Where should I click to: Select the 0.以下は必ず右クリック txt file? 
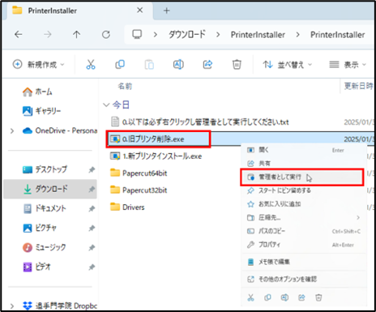[200, 122]
